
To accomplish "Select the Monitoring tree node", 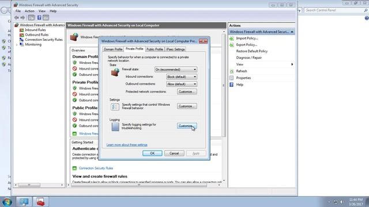I will 33,44.
